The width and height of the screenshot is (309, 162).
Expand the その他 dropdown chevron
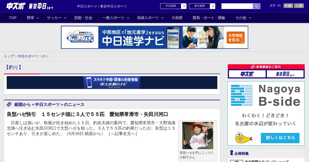[x=250, y=18]
